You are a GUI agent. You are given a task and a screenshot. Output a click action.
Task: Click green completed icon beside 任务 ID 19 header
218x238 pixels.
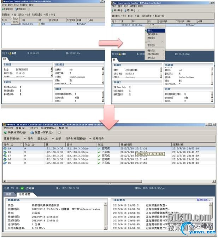click(22, 188)
